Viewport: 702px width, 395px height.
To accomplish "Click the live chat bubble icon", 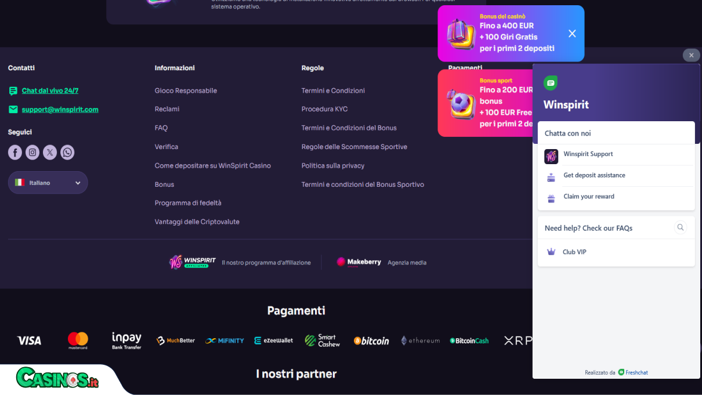I will [x=13, y=91].
